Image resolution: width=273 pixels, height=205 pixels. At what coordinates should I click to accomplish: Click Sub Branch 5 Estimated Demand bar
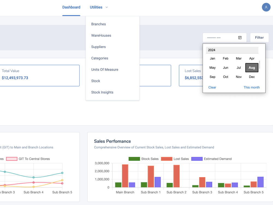[260, 182]
